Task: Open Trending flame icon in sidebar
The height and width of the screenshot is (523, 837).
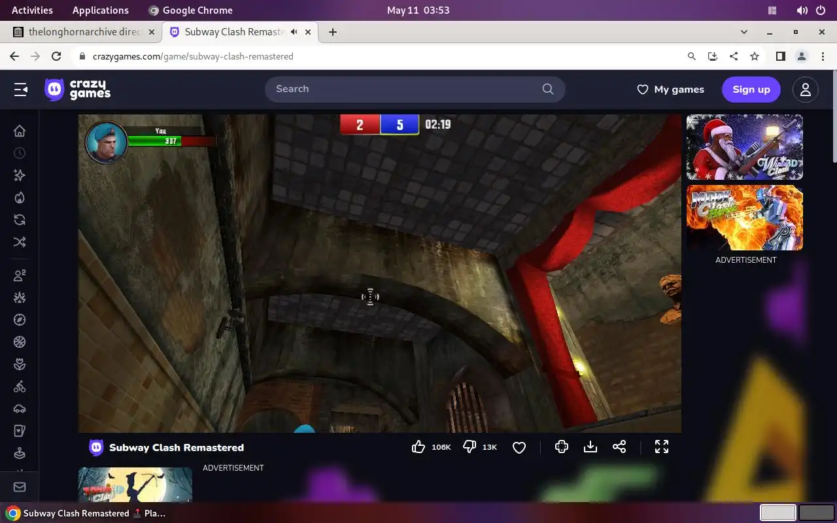Action: click(20, 197)
